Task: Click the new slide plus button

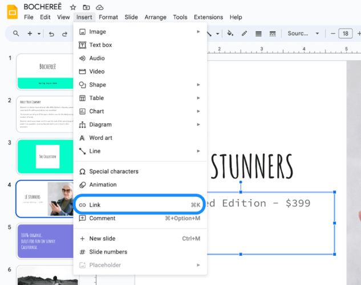Action: [x=30, y=34]
